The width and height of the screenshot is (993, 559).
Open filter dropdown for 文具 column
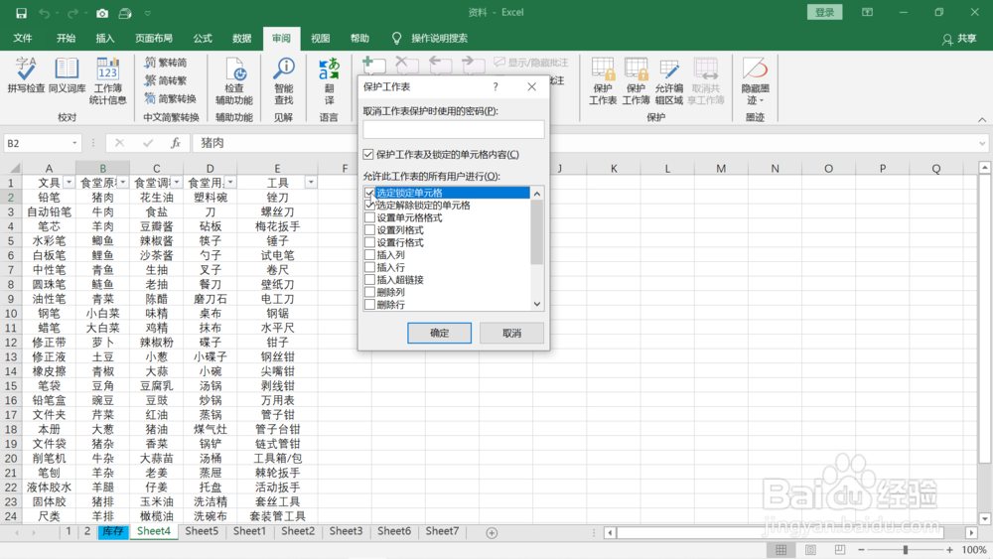pos(70,183)
